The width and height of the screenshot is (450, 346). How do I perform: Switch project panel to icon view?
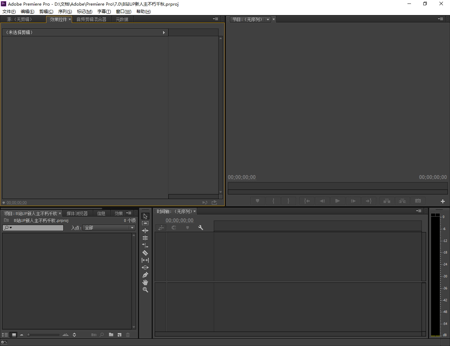pyautogui.click(x=14, y=335)
